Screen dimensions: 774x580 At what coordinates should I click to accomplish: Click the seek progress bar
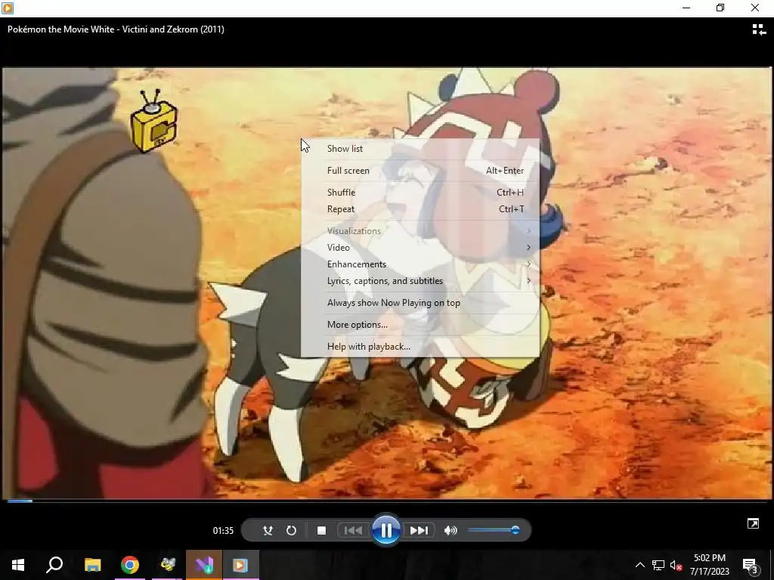pyautogui.click(x=387, y=501)
